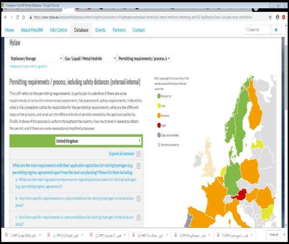Select orange Poland on the map
The image size is (289, 244).
click(x=250, y=171)
